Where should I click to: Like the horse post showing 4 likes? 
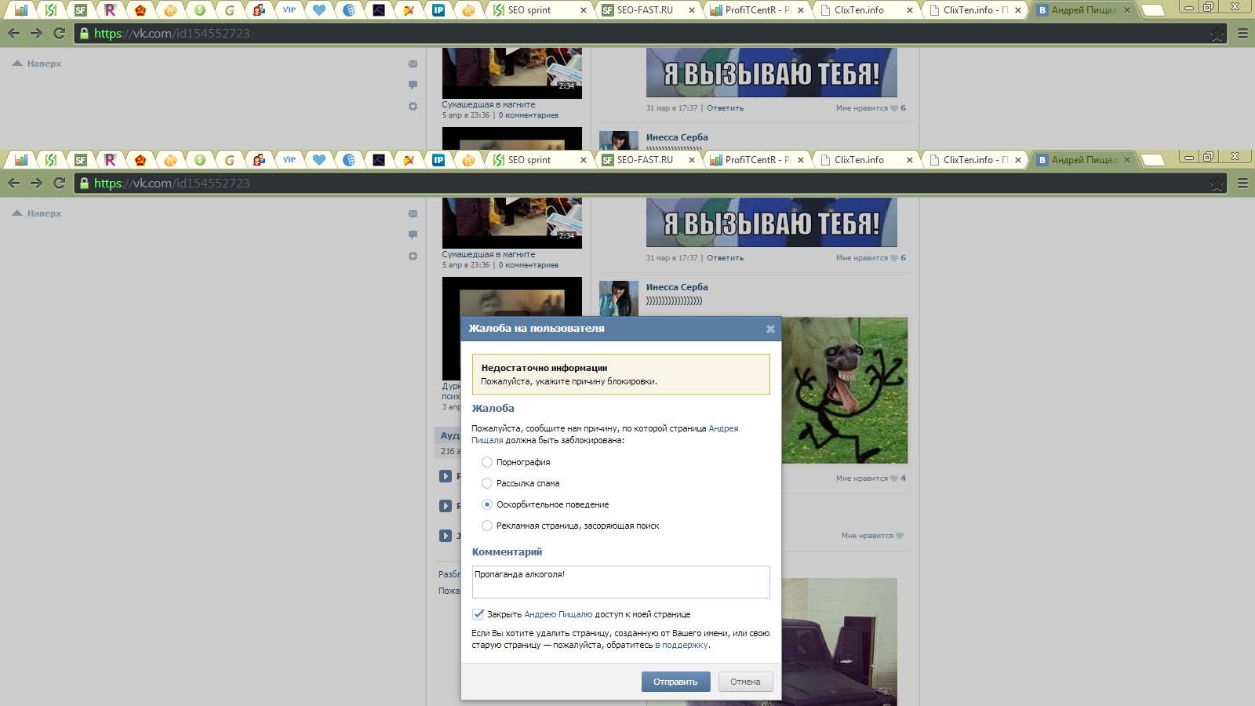pyautogui.click(x=871, y=478)
